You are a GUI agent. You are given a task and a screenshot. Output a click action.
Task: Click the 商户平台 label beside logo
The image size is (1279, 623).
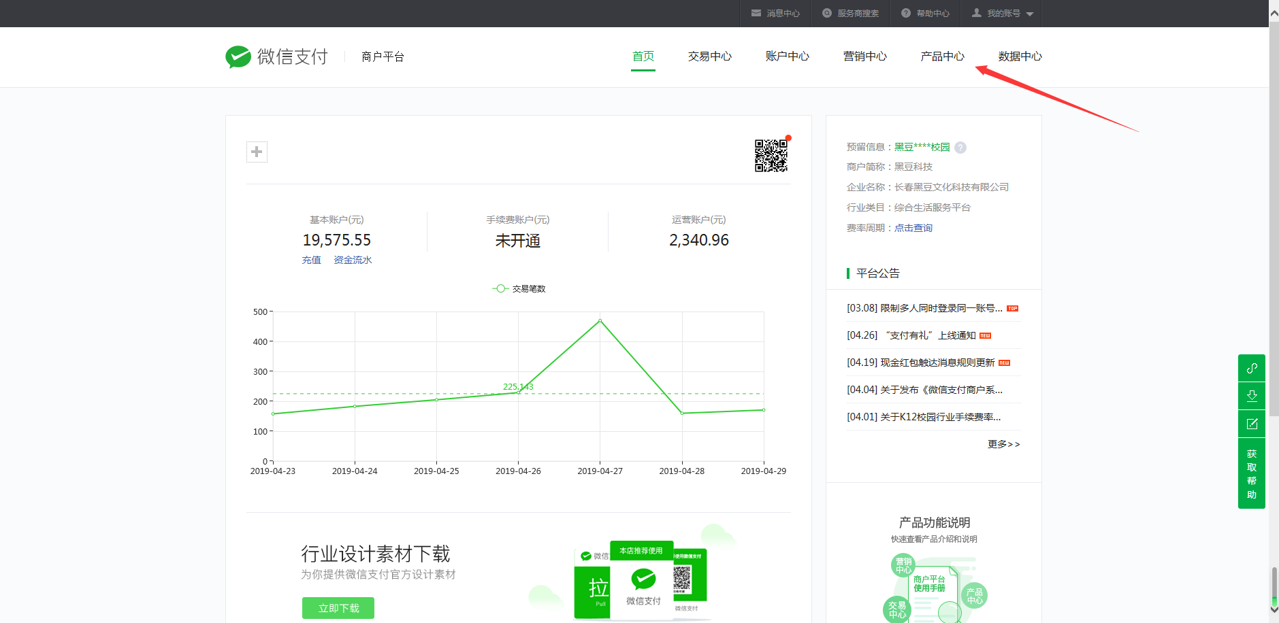click(x=383, y=56)
